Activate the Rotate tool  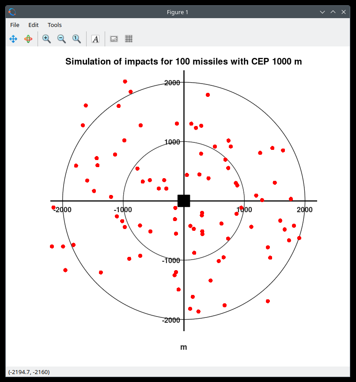(28, 39)
